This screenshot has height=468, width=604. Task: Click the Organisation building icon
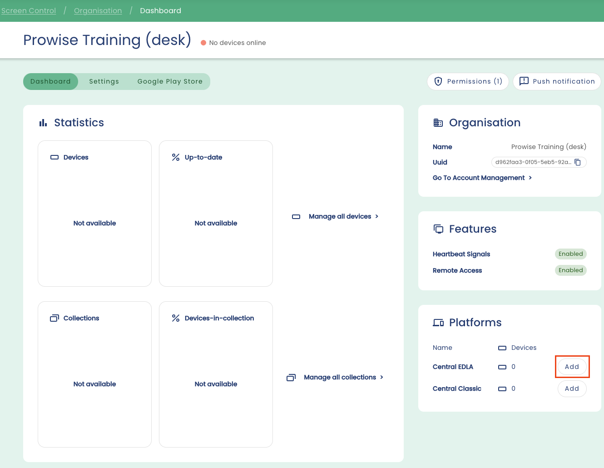[x=438, y=123]
